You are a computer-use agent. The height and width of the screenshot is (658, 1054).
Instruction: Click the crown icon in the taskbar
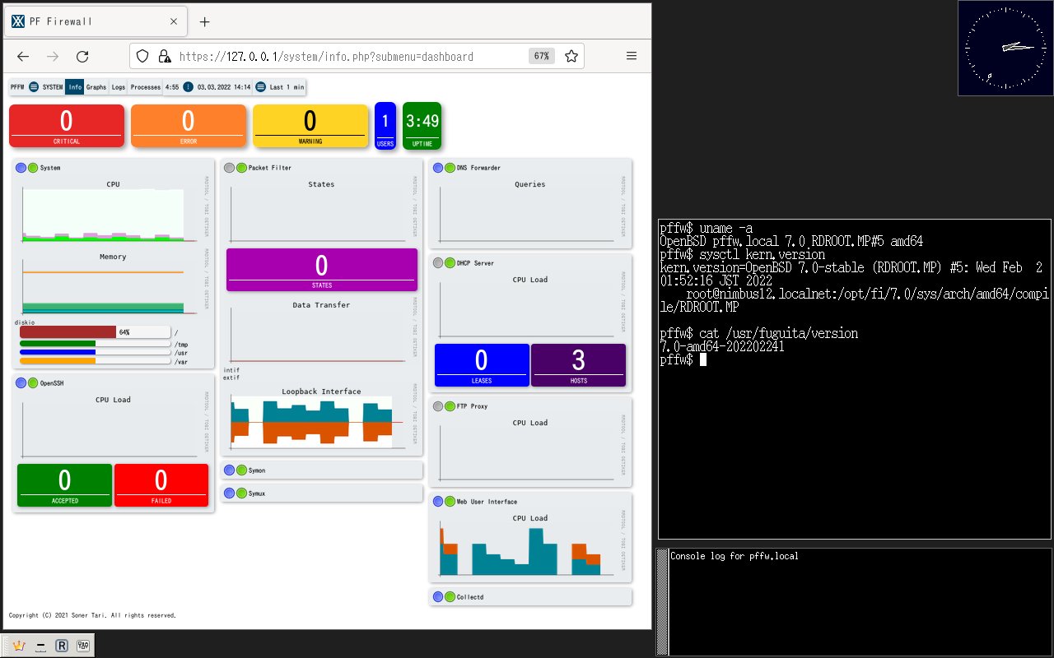[19, 646]
